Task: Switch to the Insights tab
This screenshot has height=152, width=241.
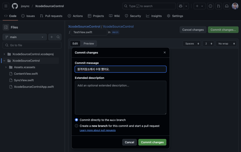Action: [154, 16]
